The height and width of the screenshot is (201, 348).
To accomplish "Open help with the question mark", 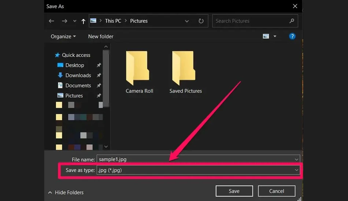I will pyautogui.click(x=292, y=36).
